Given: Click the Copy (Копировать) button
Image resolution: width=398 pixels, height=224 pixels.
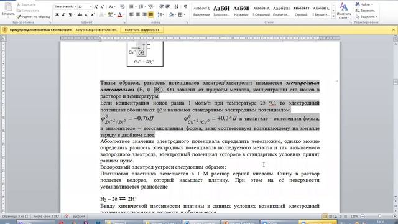Looking at the screenshot, I should point(28,11).
